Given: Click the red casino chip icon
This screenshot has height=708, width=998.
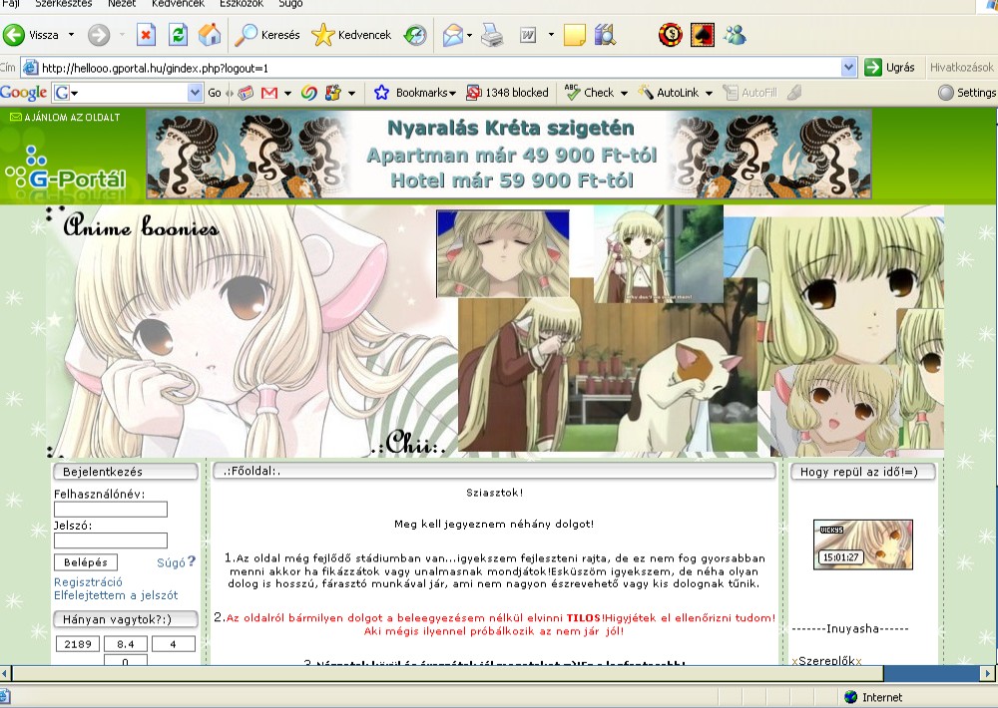Looking at the screenshot, I should pyautogui.click(x=671, y=35).
